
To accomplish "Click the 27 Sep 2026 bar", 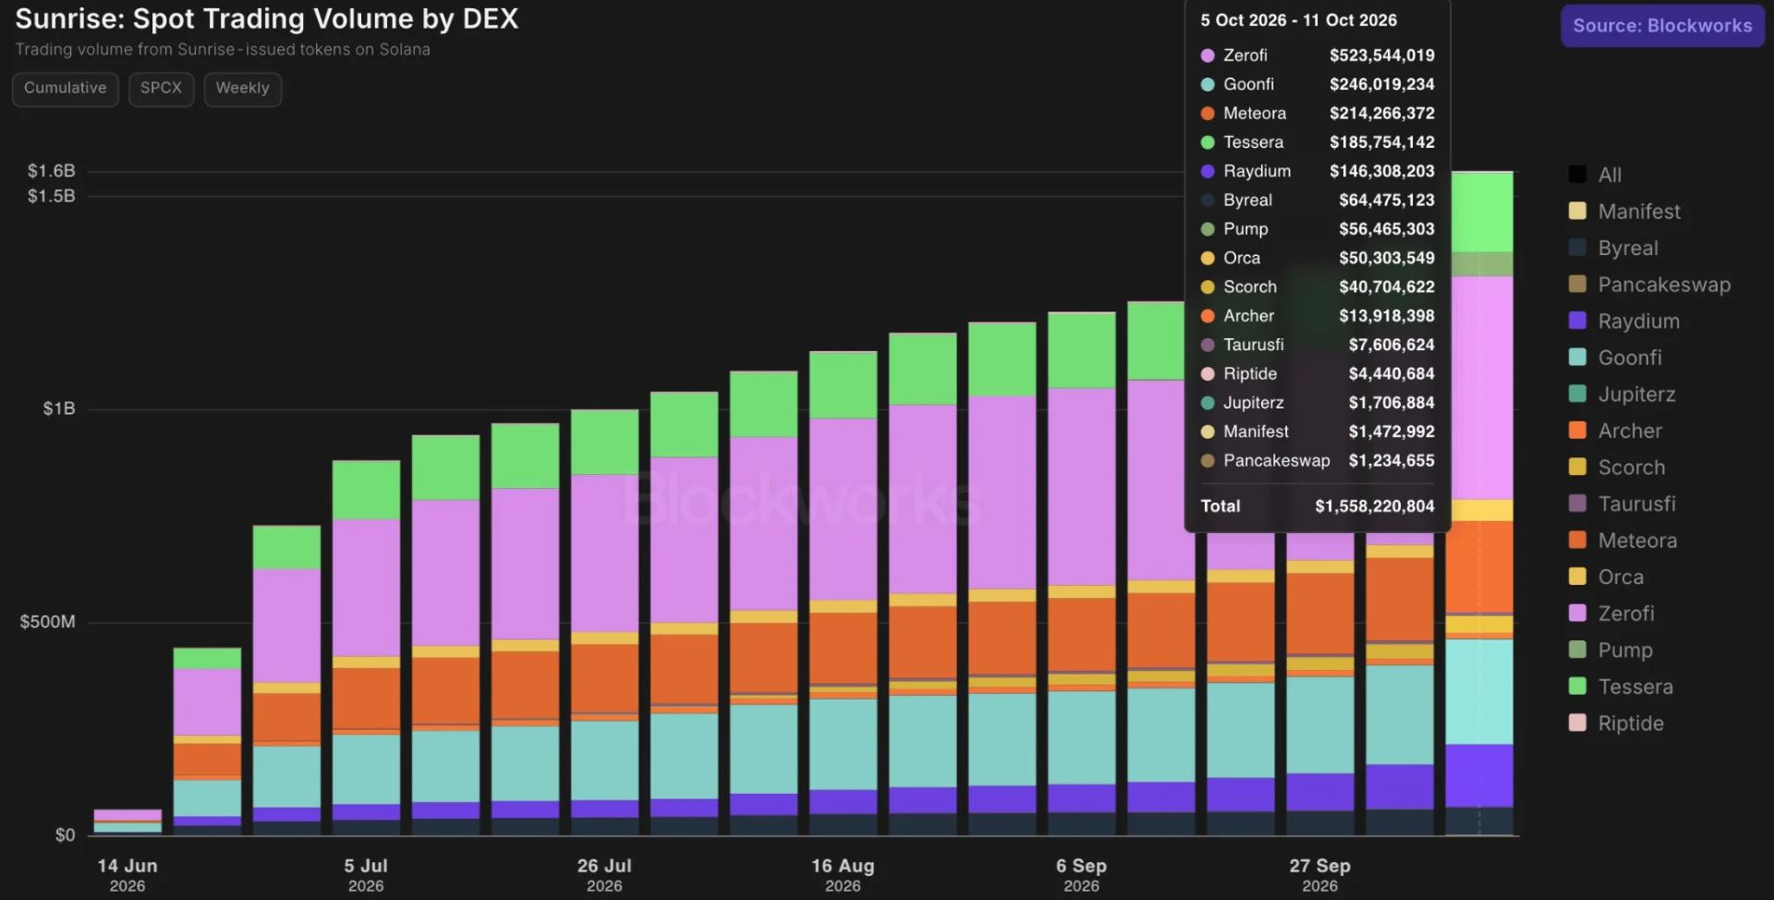I will (1319, 684).
